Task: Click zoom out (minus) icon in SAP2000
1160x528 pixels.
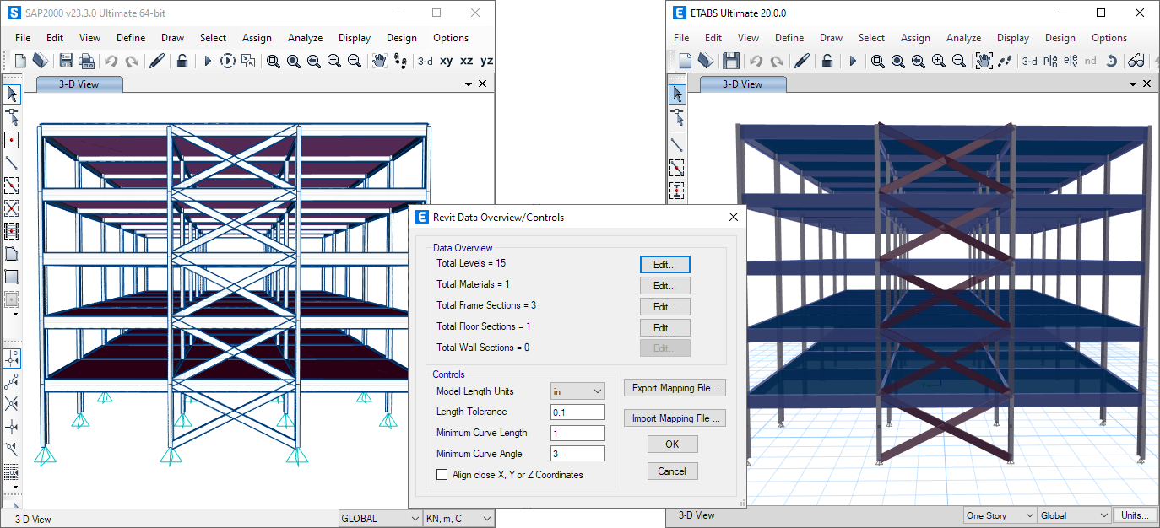Action: [355, 61]
